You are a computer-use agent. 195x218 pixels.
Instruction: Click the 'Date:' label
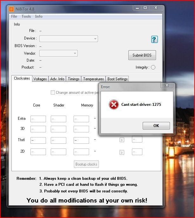coord(31,60)
